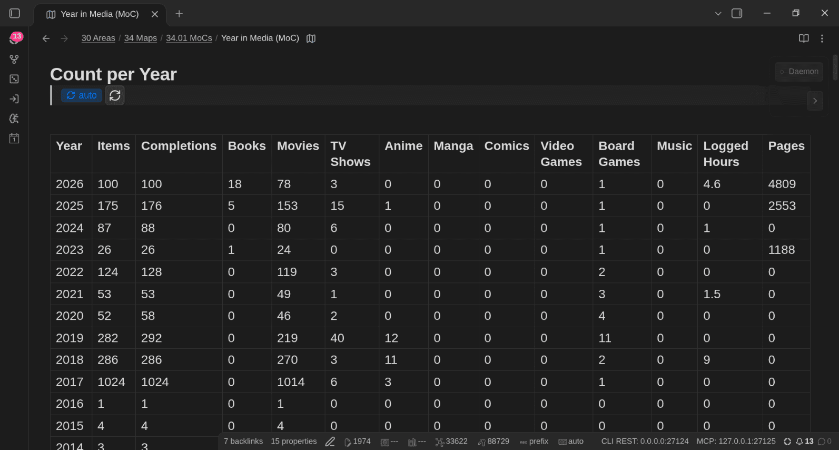The height and width of the screenshot is (450, 839).
Task: Expand the right-side chevron panel arrow
Action: tap(815, 101)
